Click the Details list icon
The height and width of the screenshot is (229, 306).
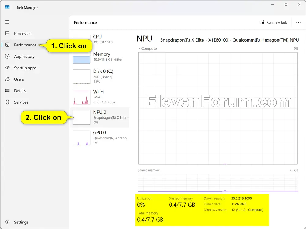(7, 90)
